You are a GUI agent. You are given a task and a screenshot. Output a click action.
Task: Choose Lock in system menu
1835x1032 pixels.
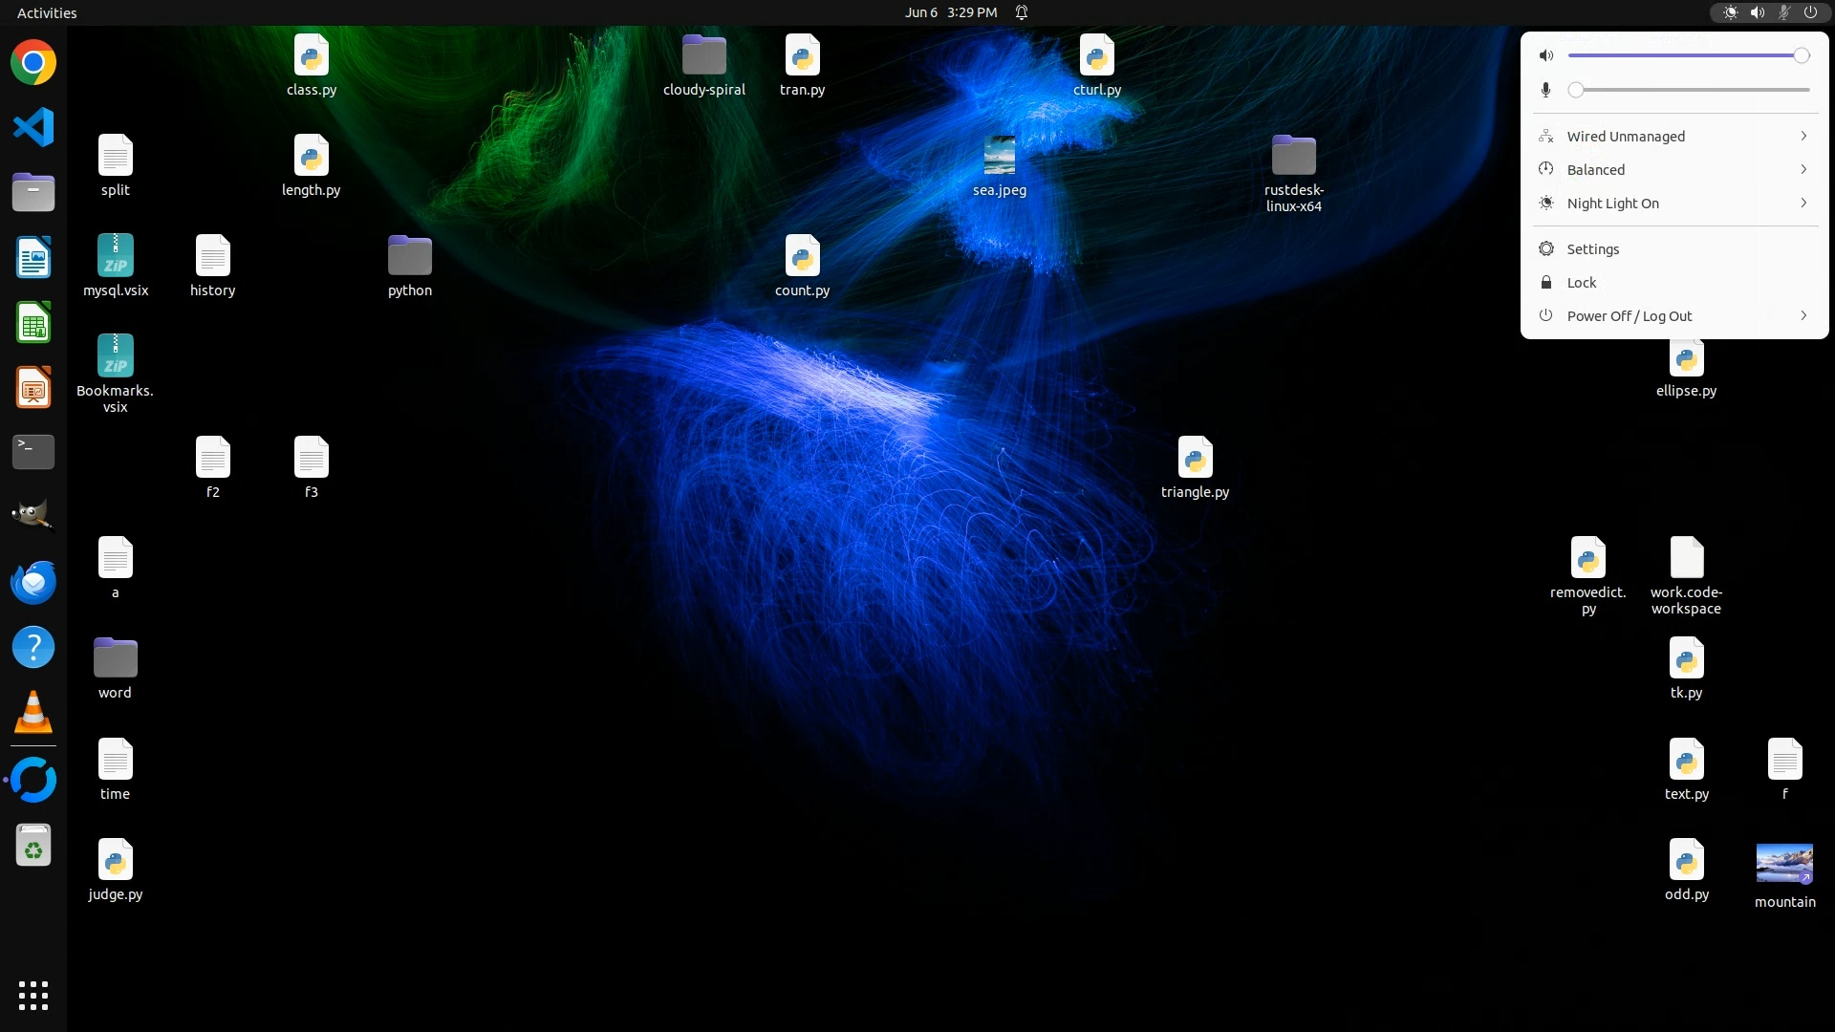[1581, 283]
